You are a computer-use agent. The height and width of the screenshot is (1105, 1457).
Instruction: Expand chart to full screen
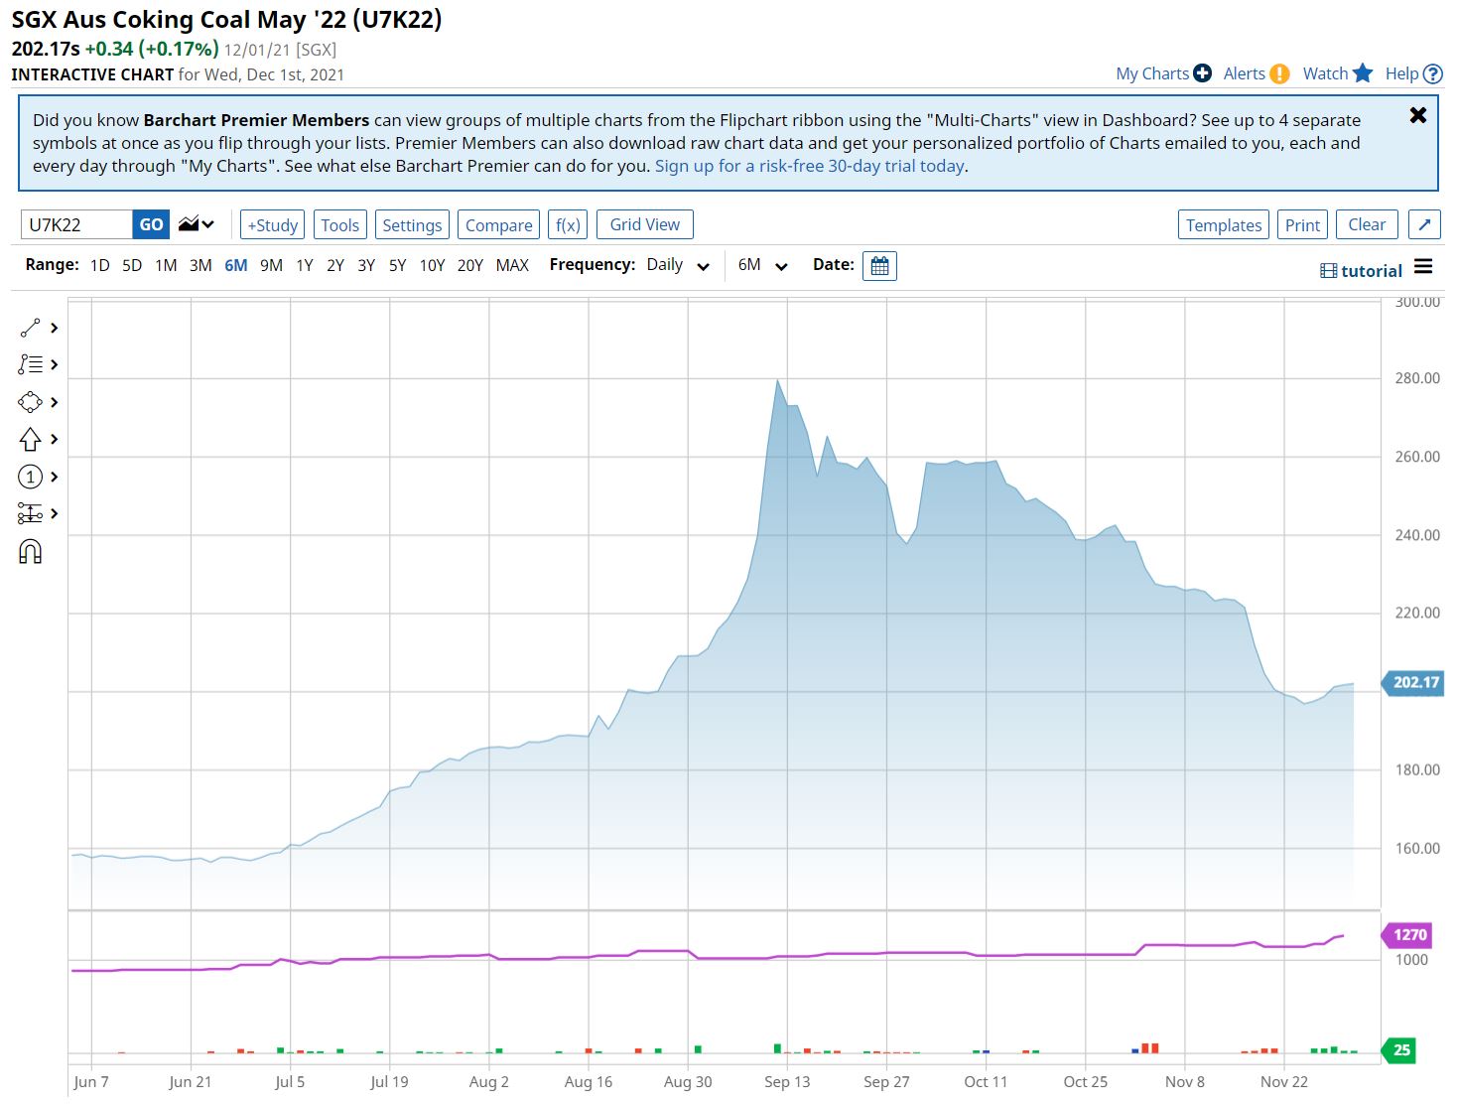click(x=1424, y=224)
